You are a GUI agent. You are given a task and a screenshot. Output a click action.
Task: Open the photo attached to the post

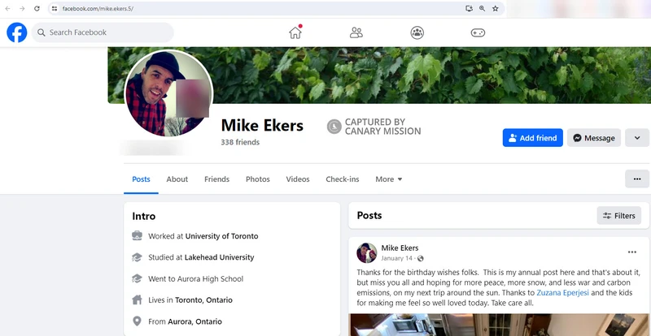point(499,325)
